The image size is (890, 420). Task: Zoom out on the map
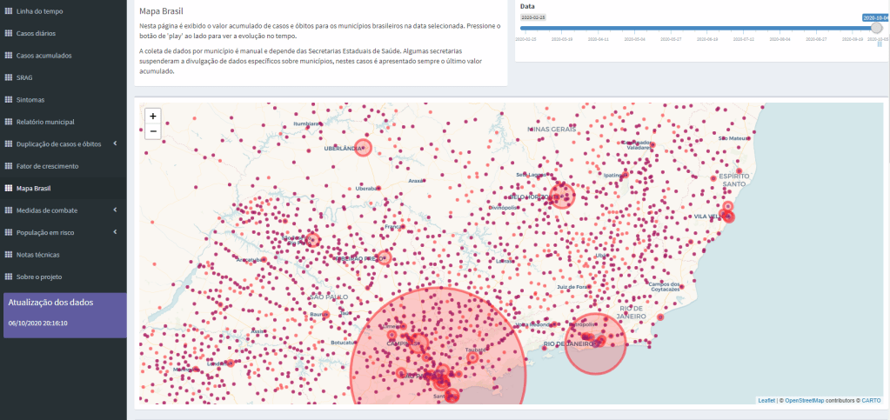pos(153,131)
